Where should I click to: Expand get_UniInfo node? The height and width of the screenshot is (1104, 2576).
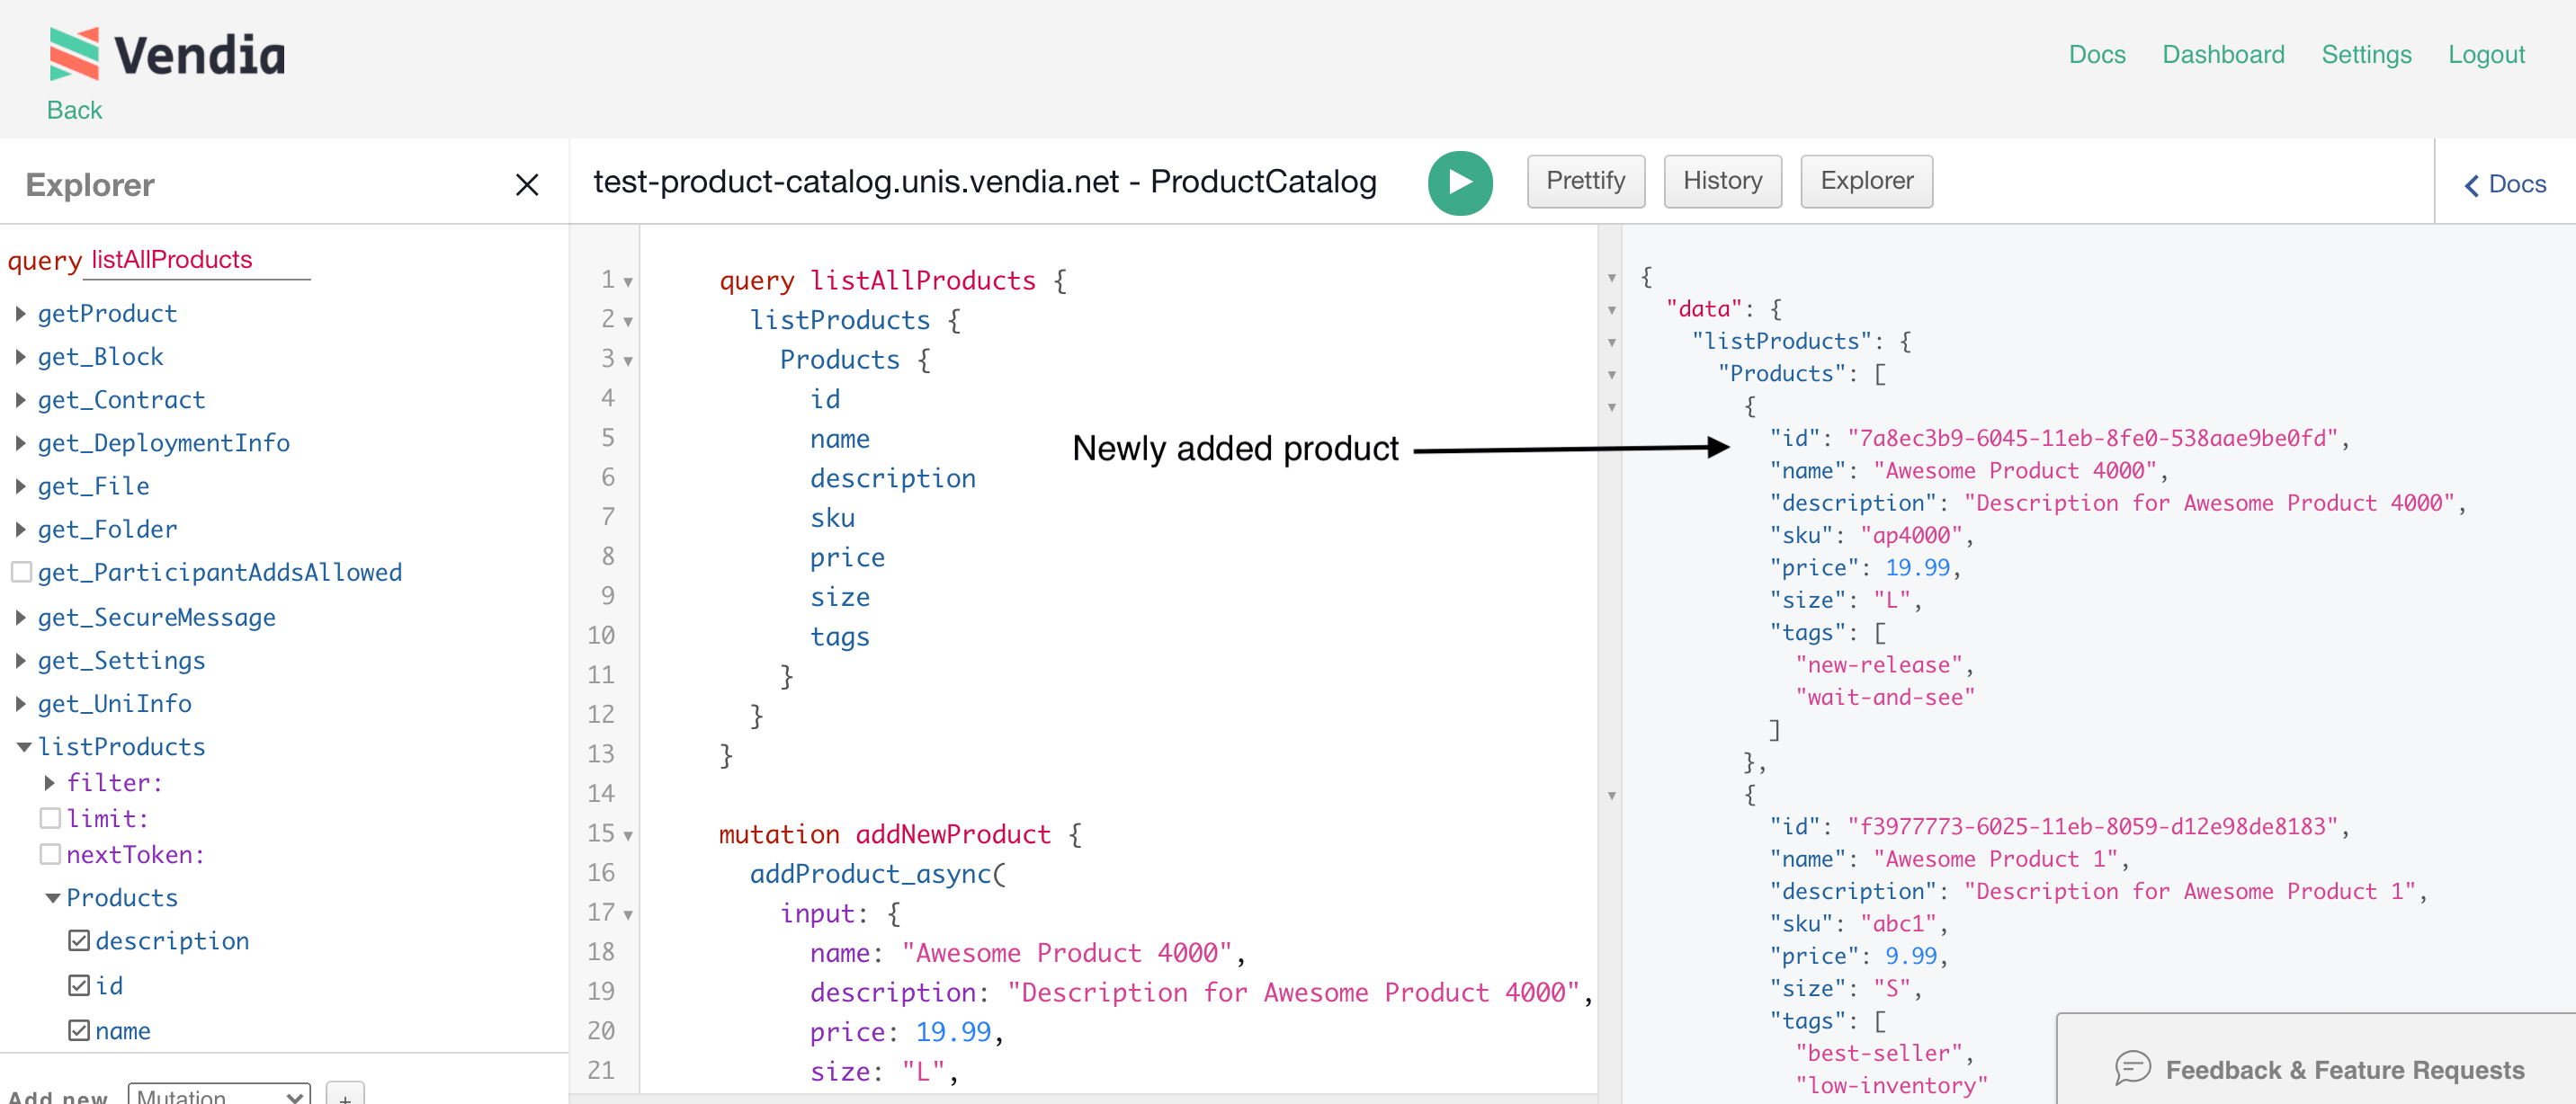(x=20, y=703)
